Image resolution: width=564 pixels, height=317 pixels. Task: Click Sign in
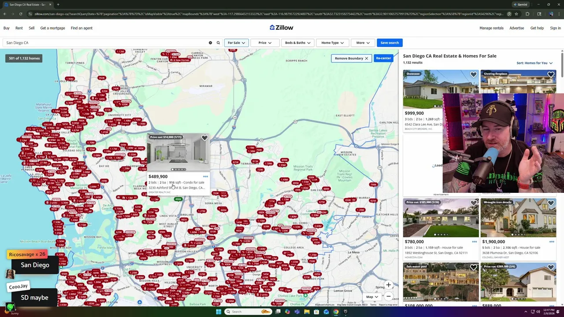pos(555,28)
